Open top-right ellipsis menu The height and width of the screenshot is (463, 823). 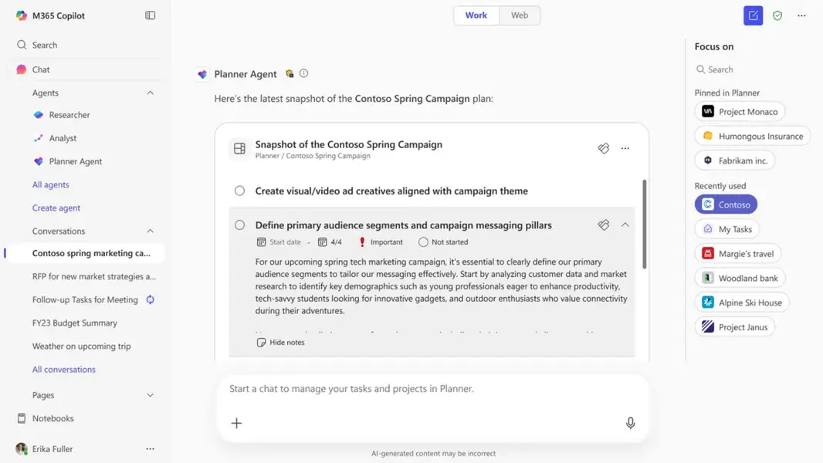pyautogui.click(x=801, y=15)
